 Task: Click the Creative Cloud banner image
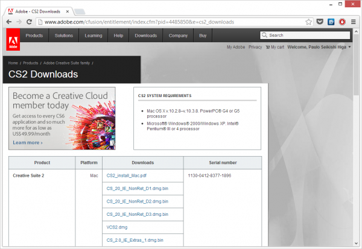click(62, 118)
